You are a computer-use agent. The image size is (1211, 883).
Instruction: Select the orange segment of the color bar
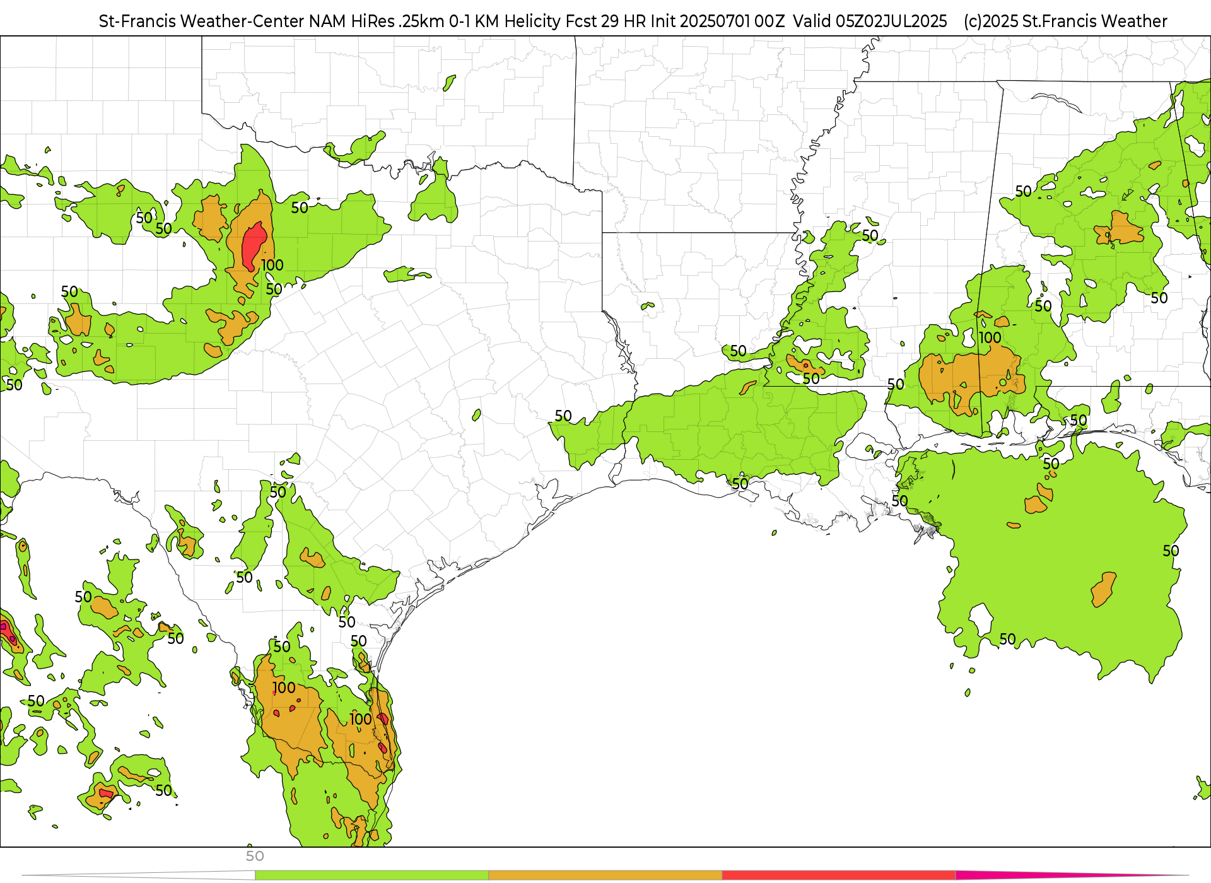click(x=605, y=875)
